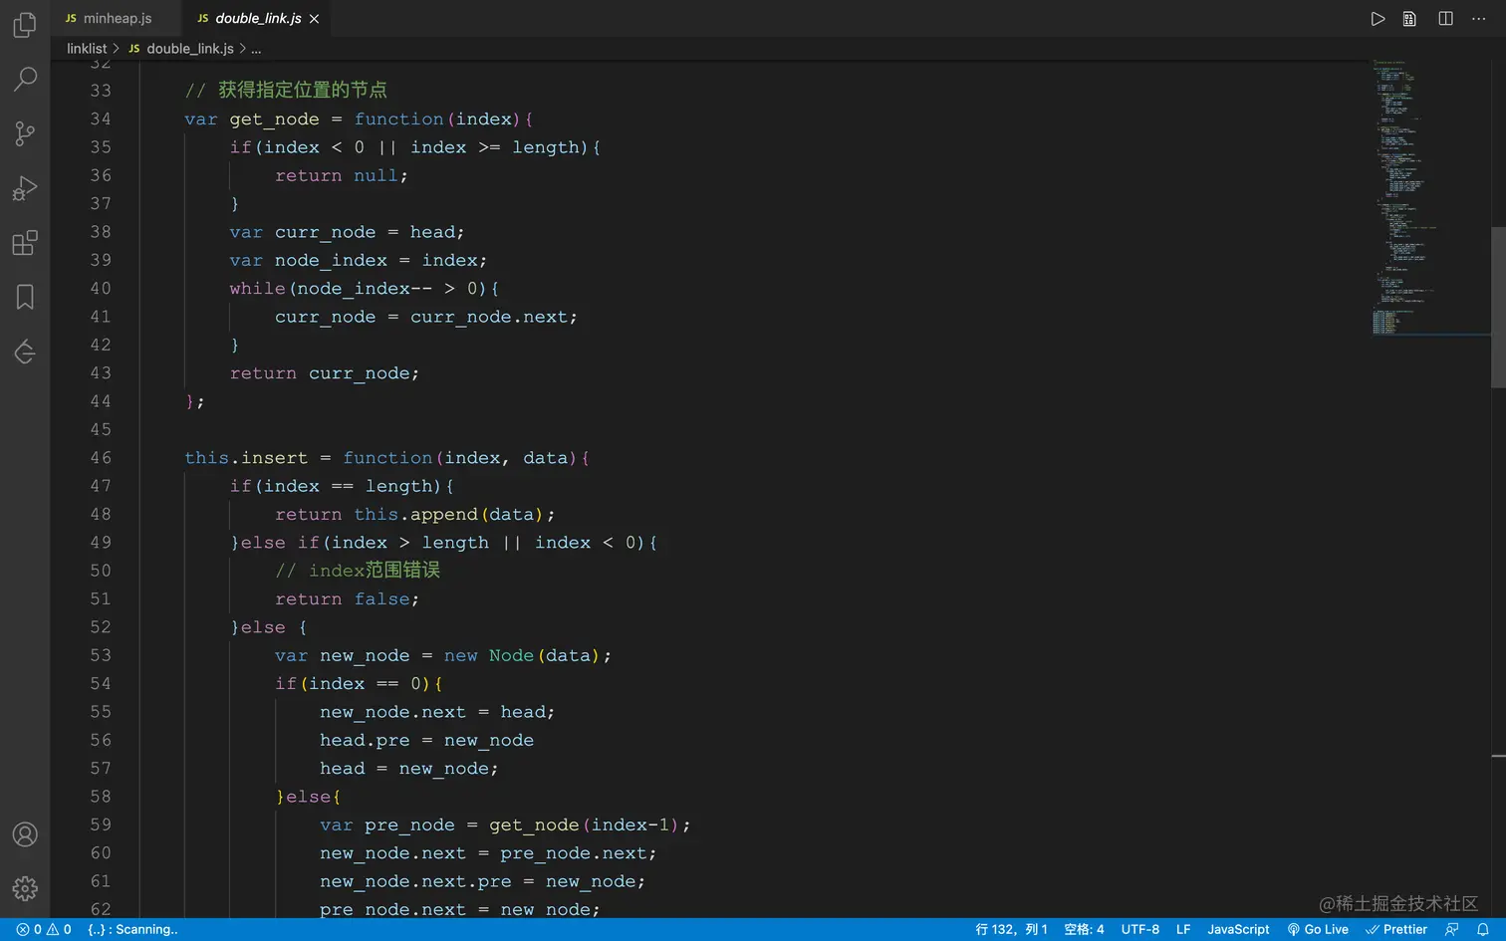Click line number 53 in the gutter
Image resolution: width=1506 pixels, height=941 pixels.
tap(101, 655)
